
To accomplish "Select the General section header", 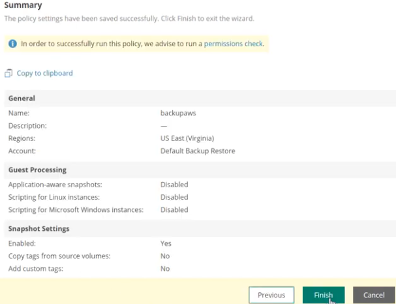I will (22, 99).
